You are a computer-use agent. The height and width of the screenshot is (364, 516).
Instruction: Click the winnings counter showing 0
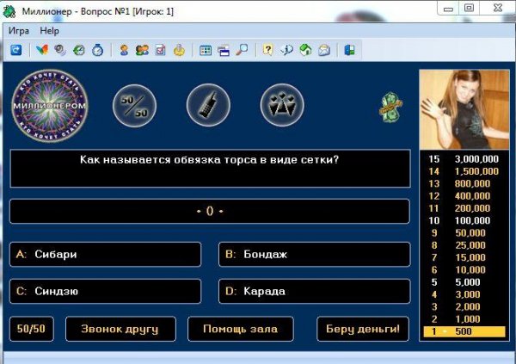click(210, 211)
